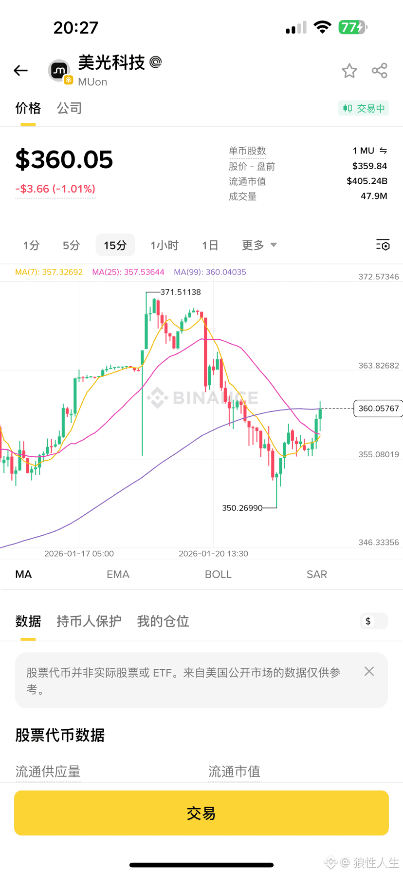
Task: Tap the Wi-Fi icon in status bar
Action: (322, 27)
